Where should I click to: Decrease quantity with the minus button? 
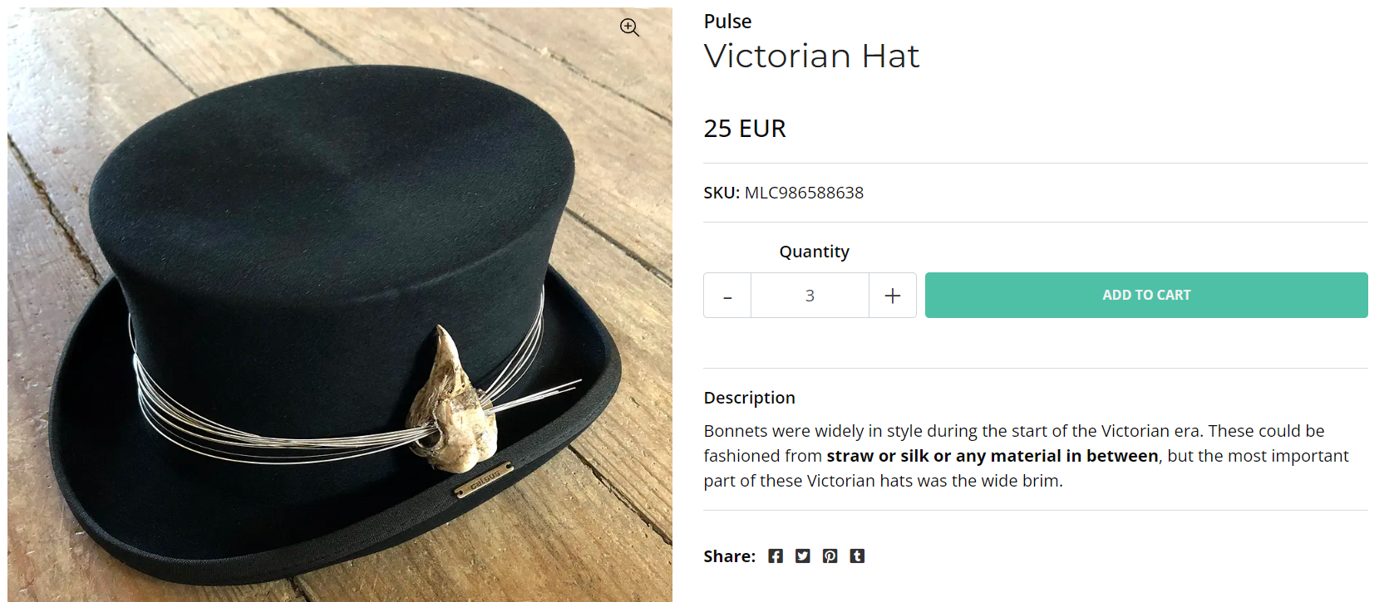tap(727, 296)
